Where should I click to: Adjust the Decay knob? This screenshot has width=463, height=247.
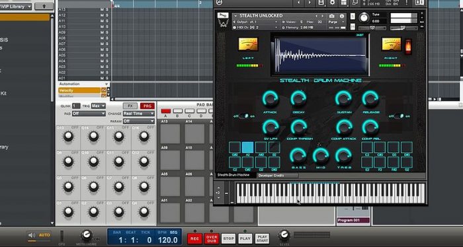[x=298, y=99]
